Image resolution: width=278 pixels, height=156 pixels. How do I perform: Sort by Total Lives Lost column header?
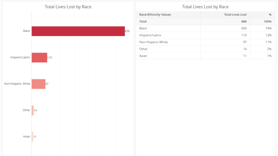point(235,15)
